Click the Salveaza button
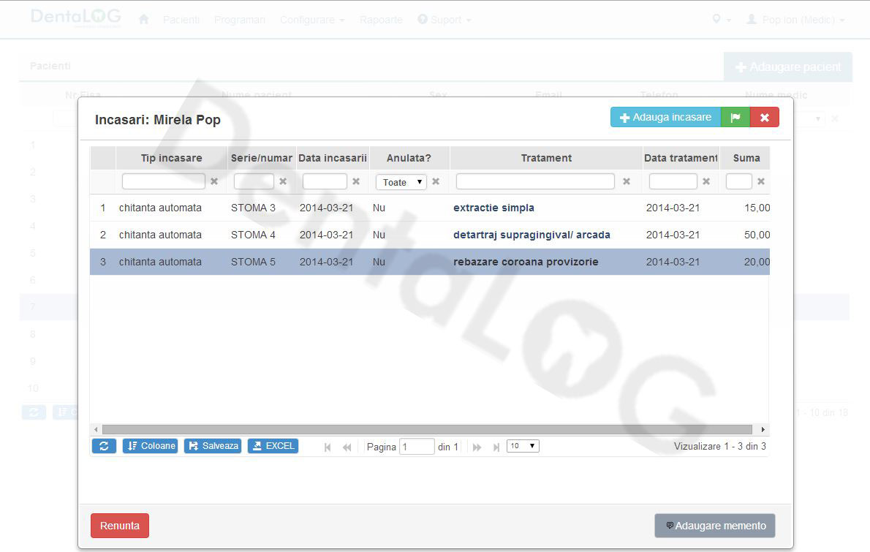The width and height of the screenshot is (870, 552). point(213,445)
